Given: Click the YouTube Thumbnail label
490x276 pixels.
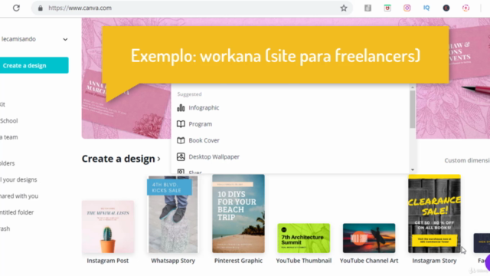Looking at the screenshot, I should coord(304,261).
